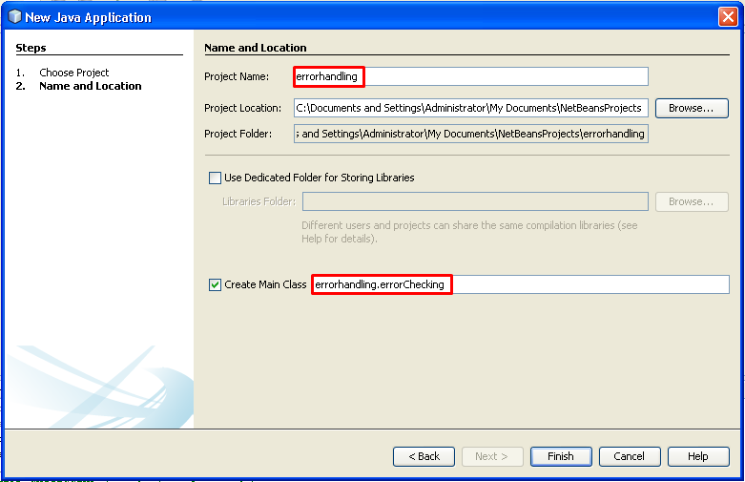
Task: Click the Name and Location heading
Action: pos(255,48)
